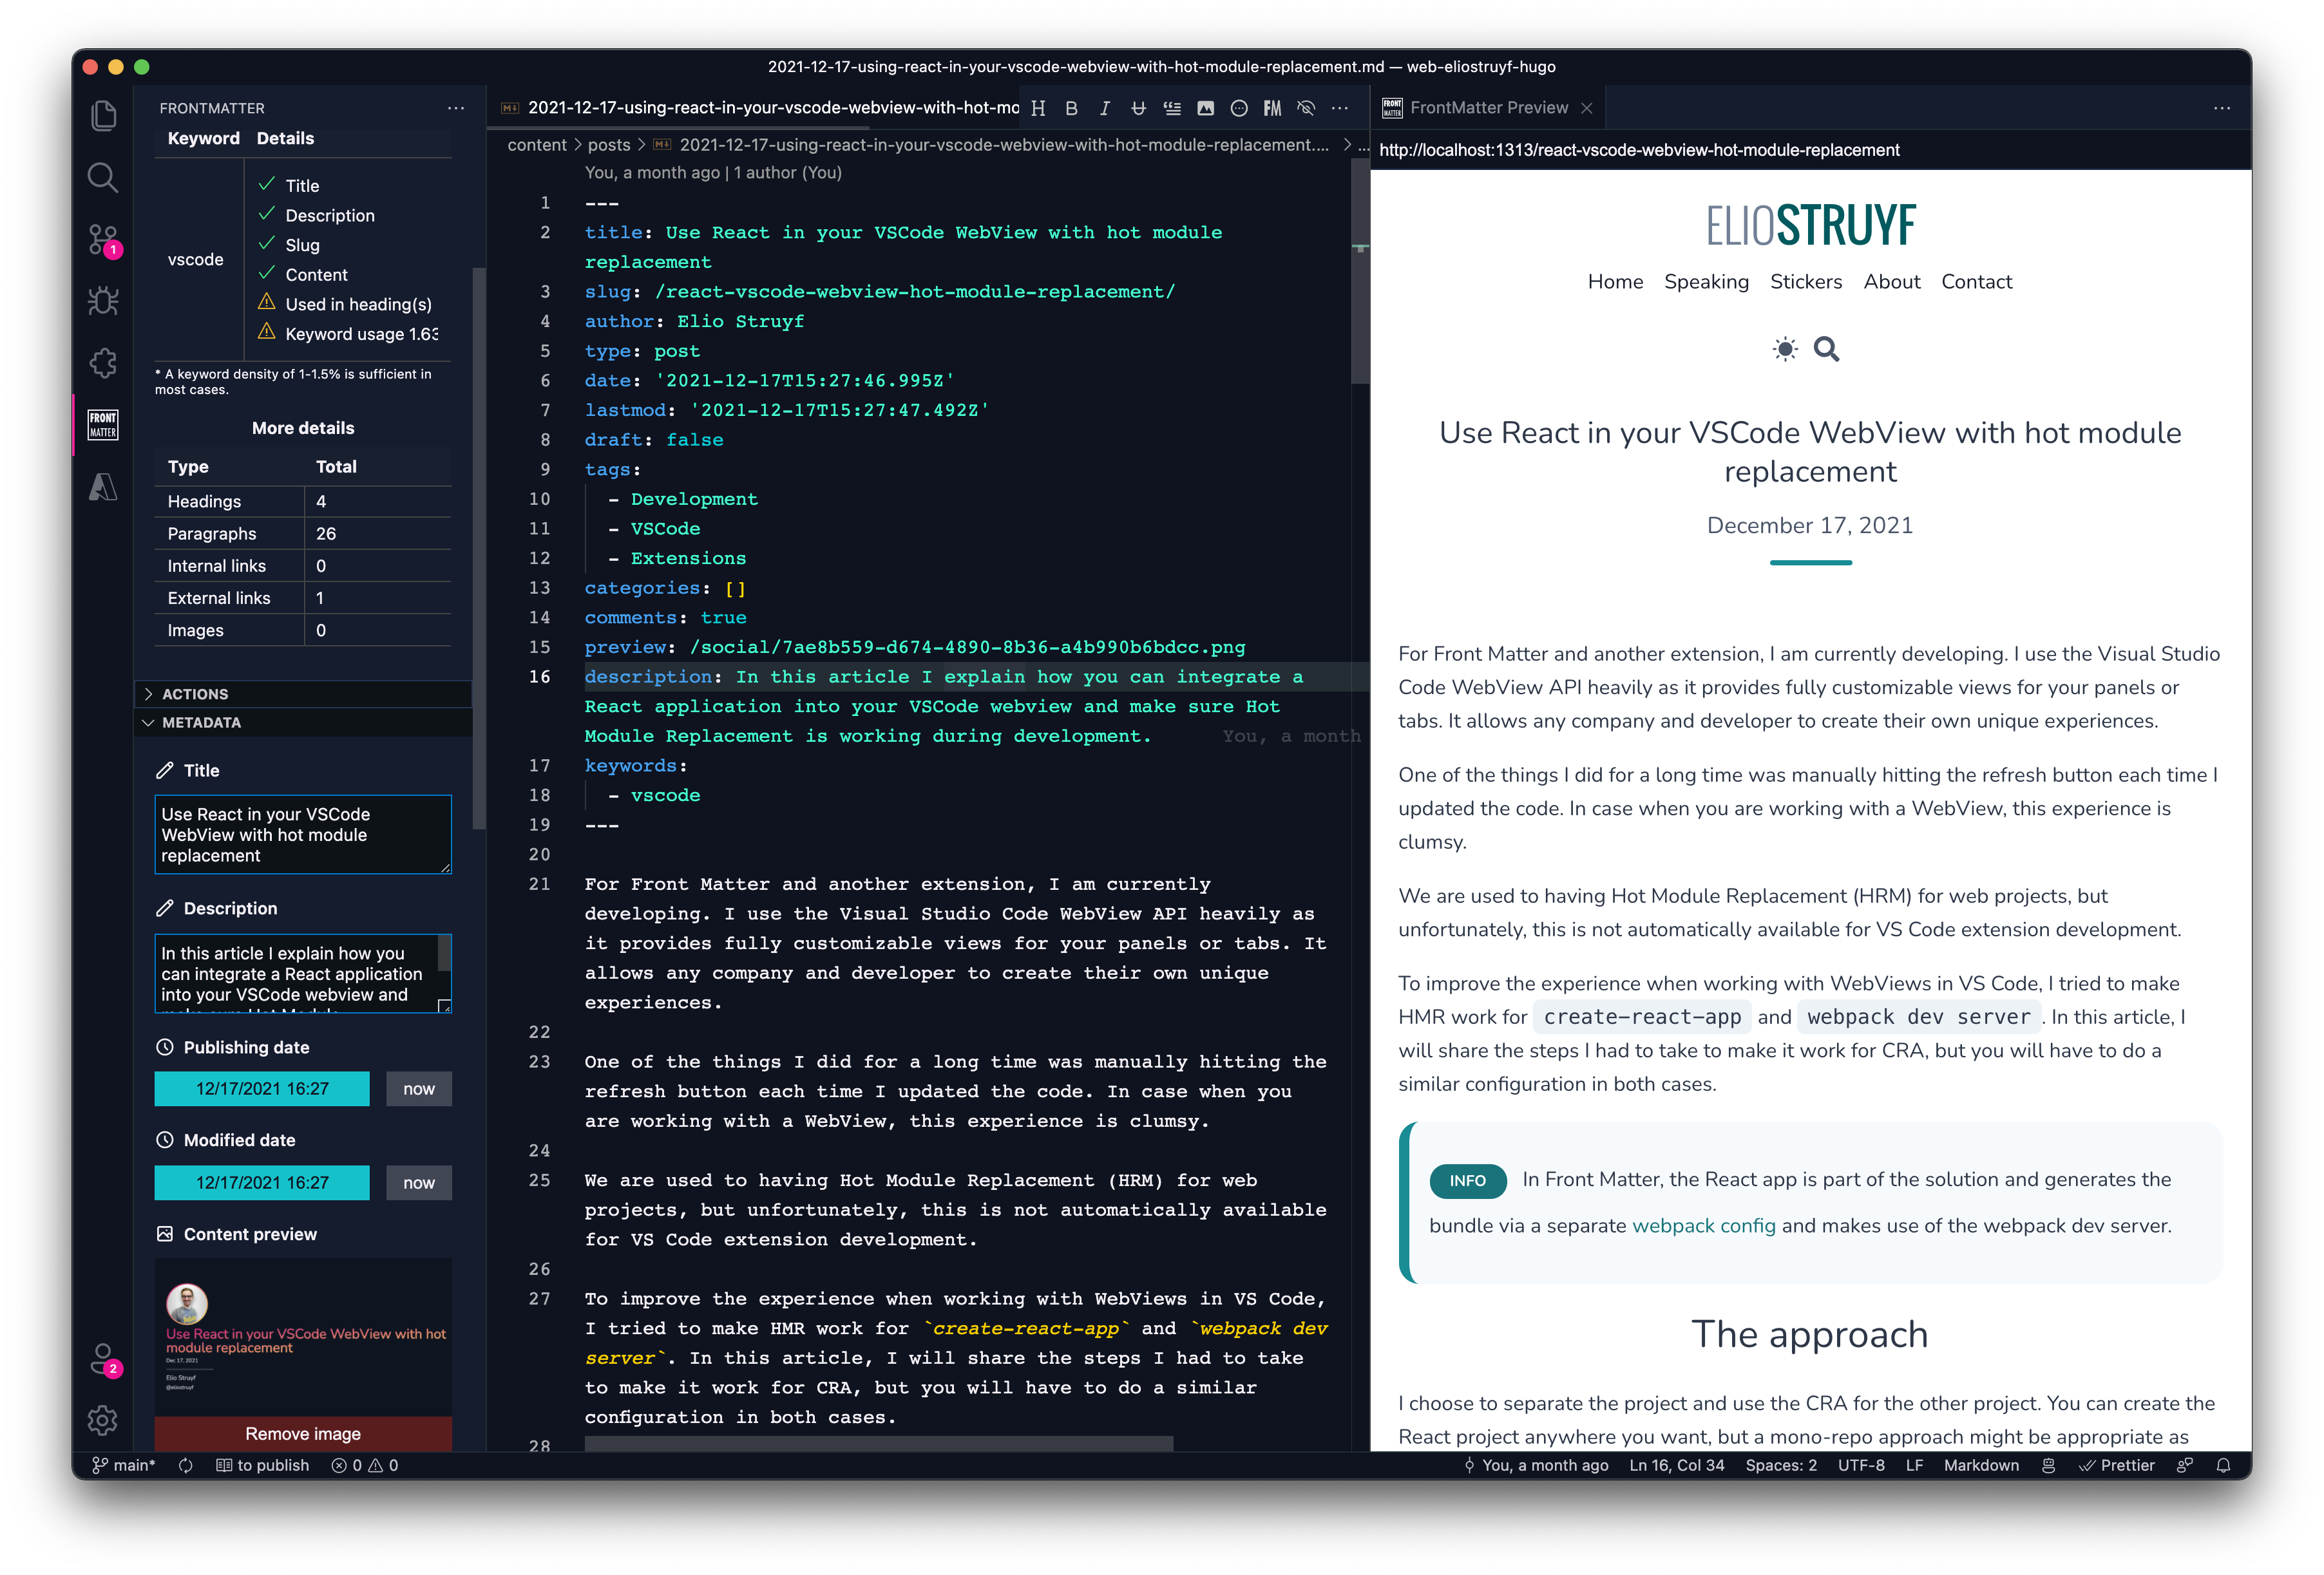Open the Speaking link in site nav
The height and width of the screenshot is (1575, 2324).
(x=1706, y=282)
